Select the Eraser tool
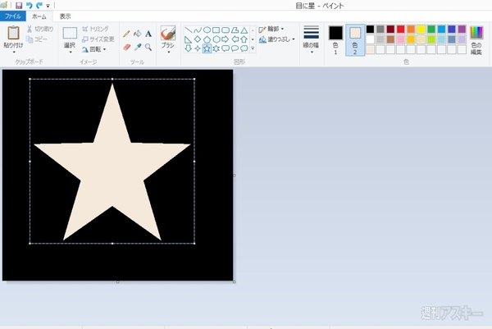 coord(126,47)
